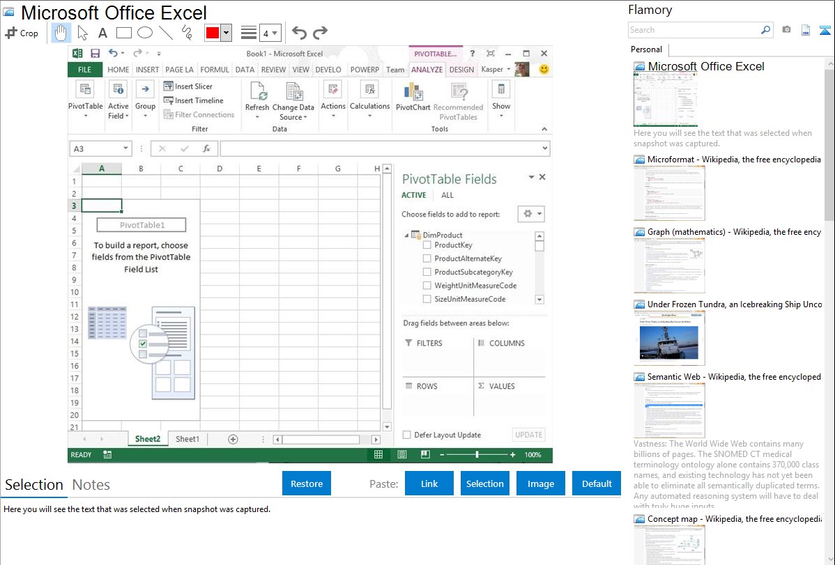Click the Flamory Search input field

point(694,30)
